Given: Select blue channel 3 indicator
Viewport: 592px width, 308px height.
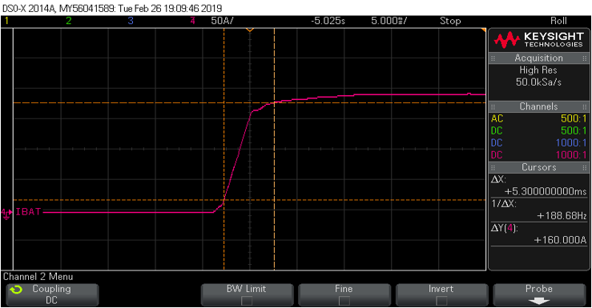Looking at the screenshot, I should coord(131,21).
